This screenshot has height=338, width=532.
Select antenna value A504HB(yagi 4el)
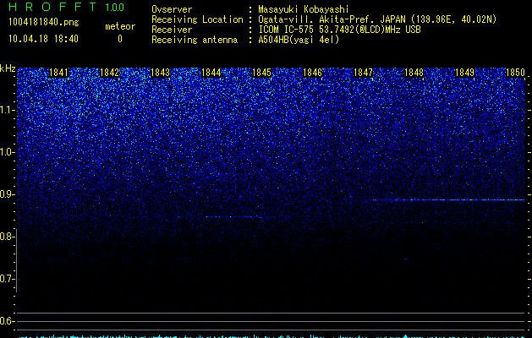299,40
